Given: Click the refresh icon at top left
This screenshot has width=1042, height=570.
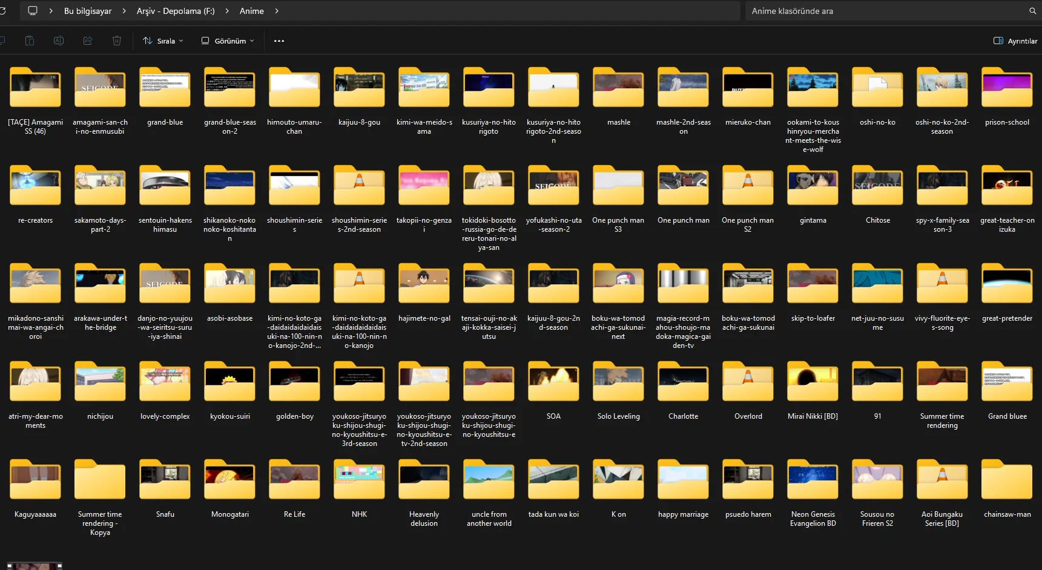Looking at the screenshot, I should (x=2, y=11).
